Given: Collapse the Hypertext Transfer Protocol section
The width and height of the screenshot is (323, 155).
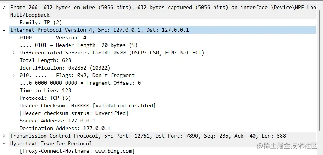Looking at the screenshot, I should [x=4, y=144].
